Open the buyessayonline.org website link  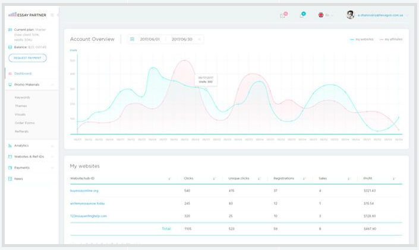point(84,191)
